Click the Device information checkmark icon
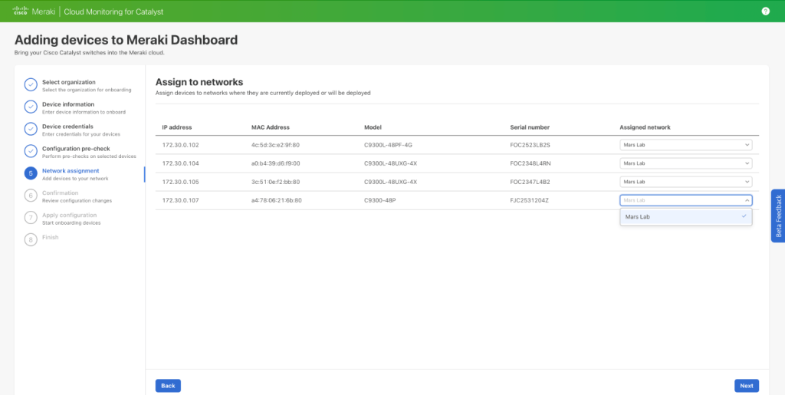The width and height of the screenshot is (785, 395). [31, 107]
